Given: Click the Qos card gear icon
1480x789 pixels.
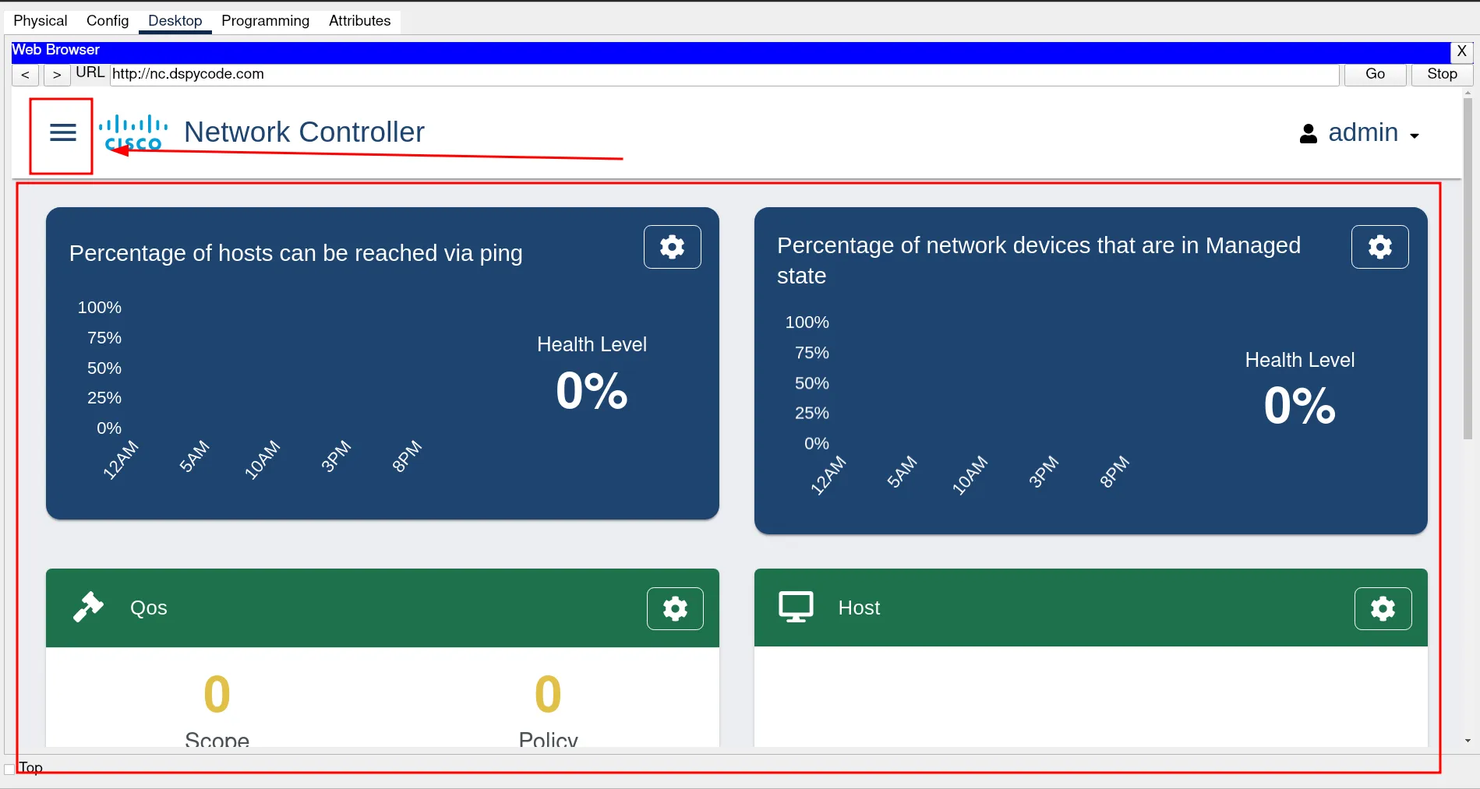Looking at the screenshot, I should pyautogui.click(x=675, y=608).
